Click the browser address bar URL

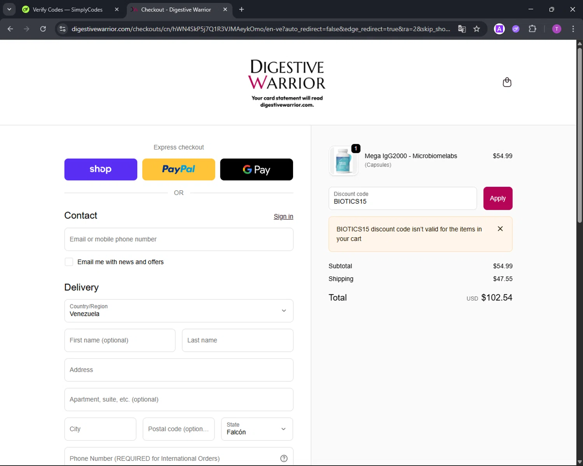(261, 29)
